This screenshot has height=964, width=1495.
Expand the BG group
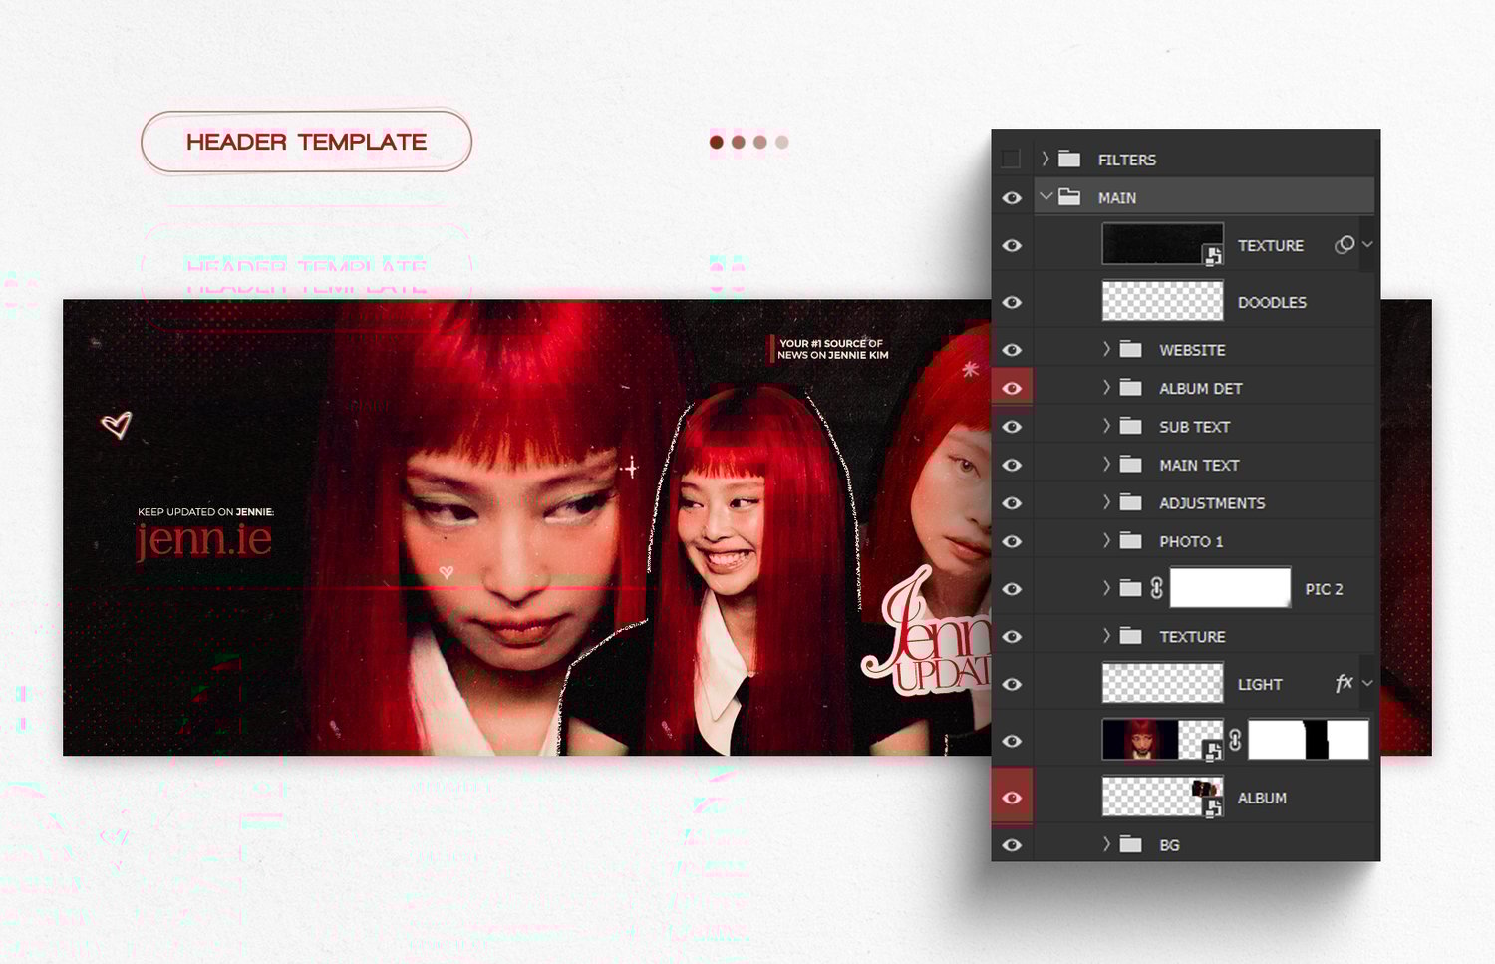click(x=1106, y=844)
